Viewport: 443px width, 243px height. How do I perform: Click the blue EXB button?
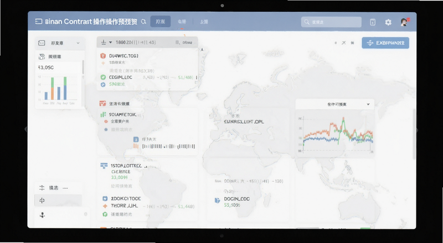pos(385,43)
